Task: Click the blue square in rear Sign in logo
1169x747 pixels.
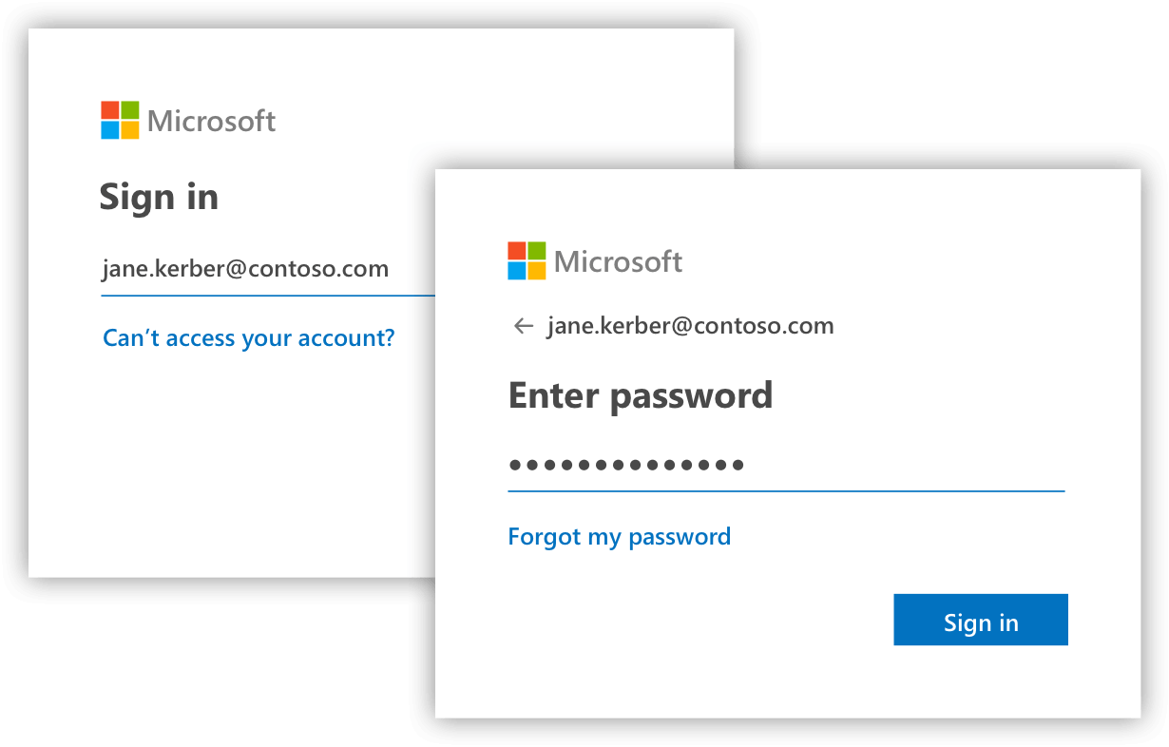Action: [x=110, y=130]
